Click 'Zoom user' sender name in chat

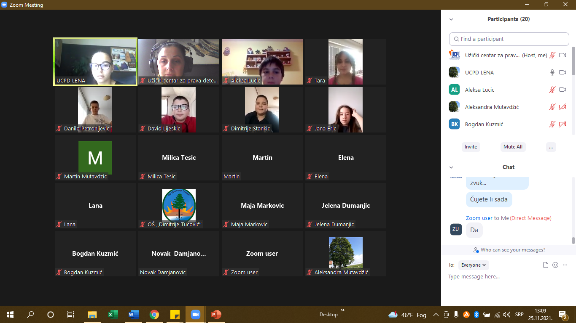click(x=479, y=218)
